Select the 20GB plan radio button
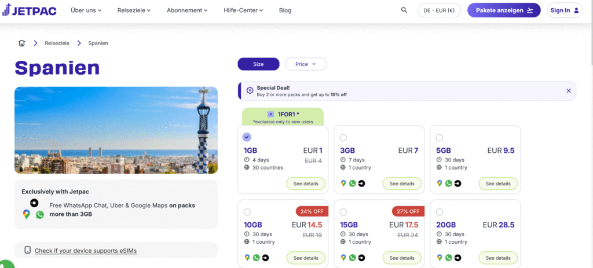This screenshot has width=593, height=268. pos(439,212)
